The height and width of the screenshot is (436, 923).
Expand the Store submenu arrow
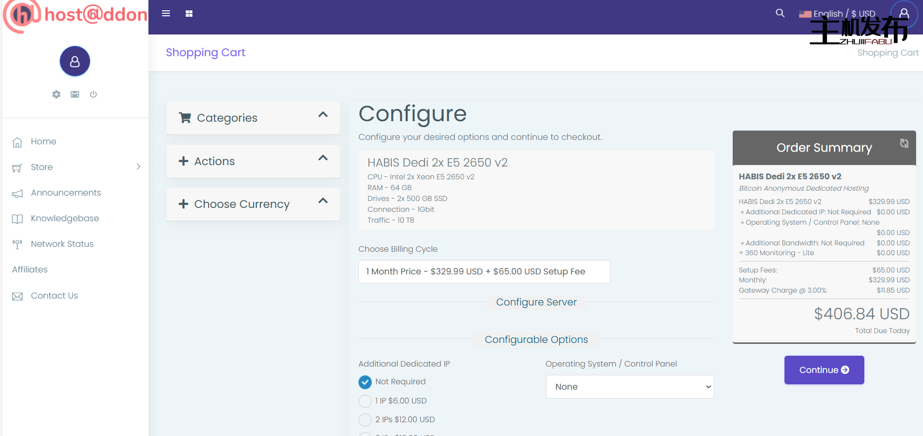(x=139, y=167)
